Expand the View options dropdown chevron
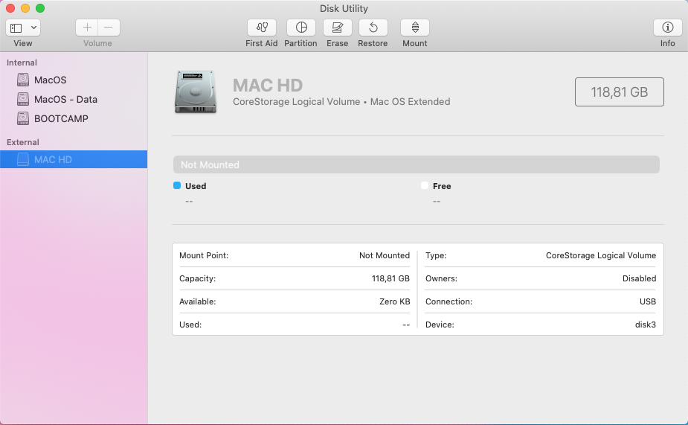This screenshot has height=425, width=688. click(33, 28)
